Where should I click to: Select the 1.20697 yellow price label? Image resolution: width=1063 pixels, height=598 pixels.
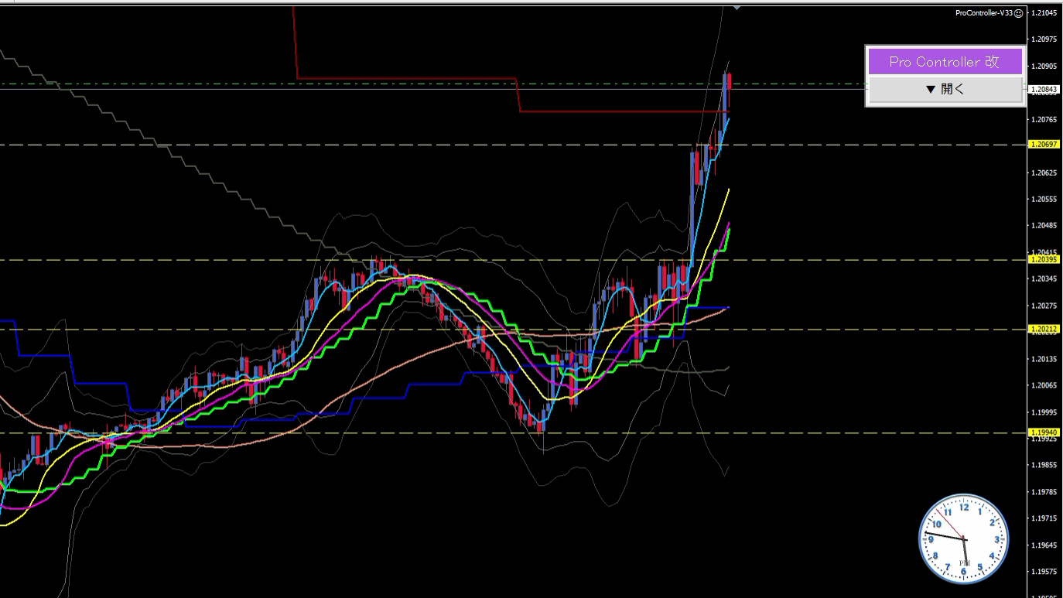1044,145
